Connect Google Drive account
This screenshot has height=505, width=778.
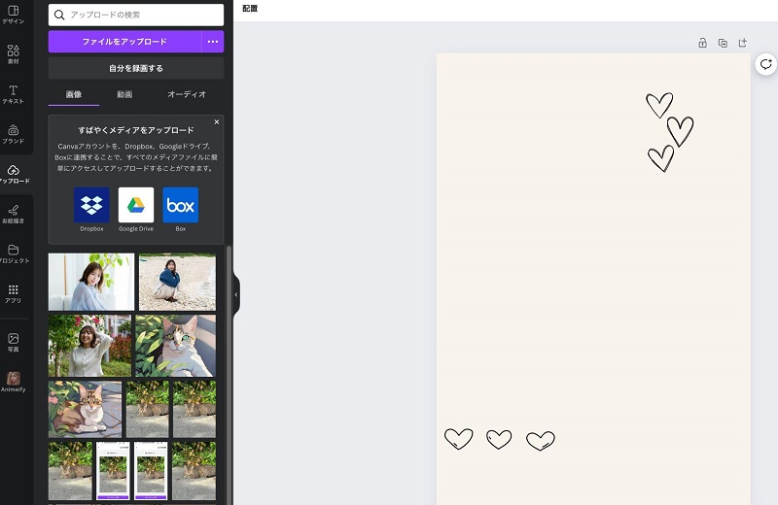136,205
